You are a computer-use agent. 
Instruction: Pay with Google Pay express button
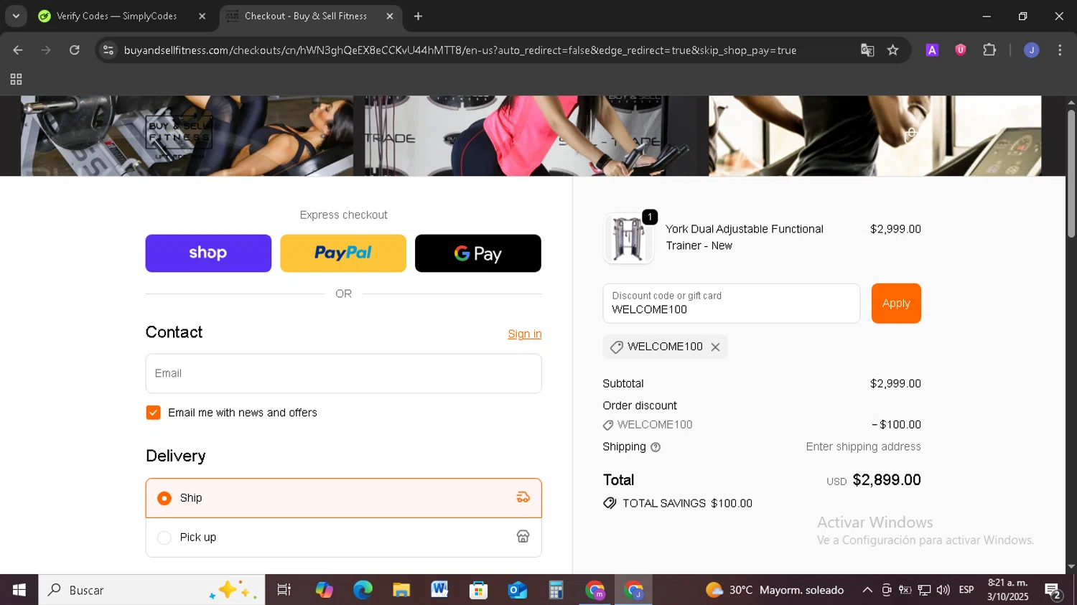478,253
